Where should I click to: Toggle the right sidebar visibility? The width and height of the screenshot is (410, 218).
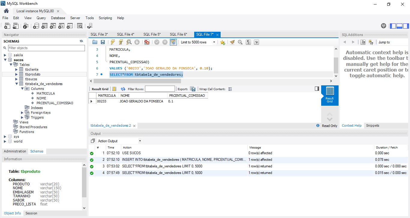[406, 26]
